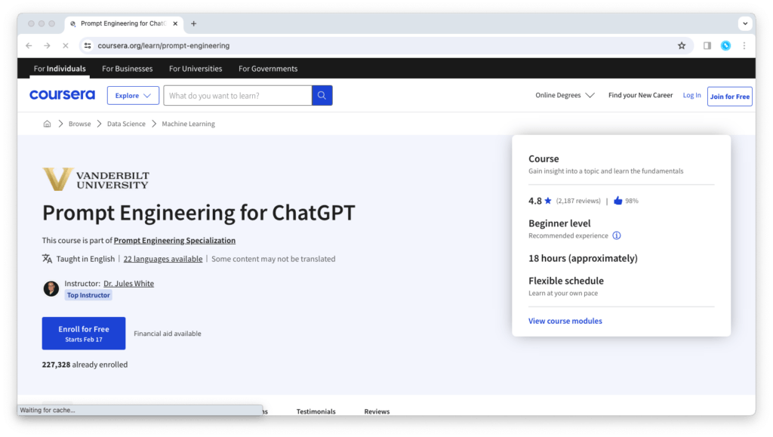Click the browser back arrow
Viewport: 773px width, 437px height.
[29, 45]
